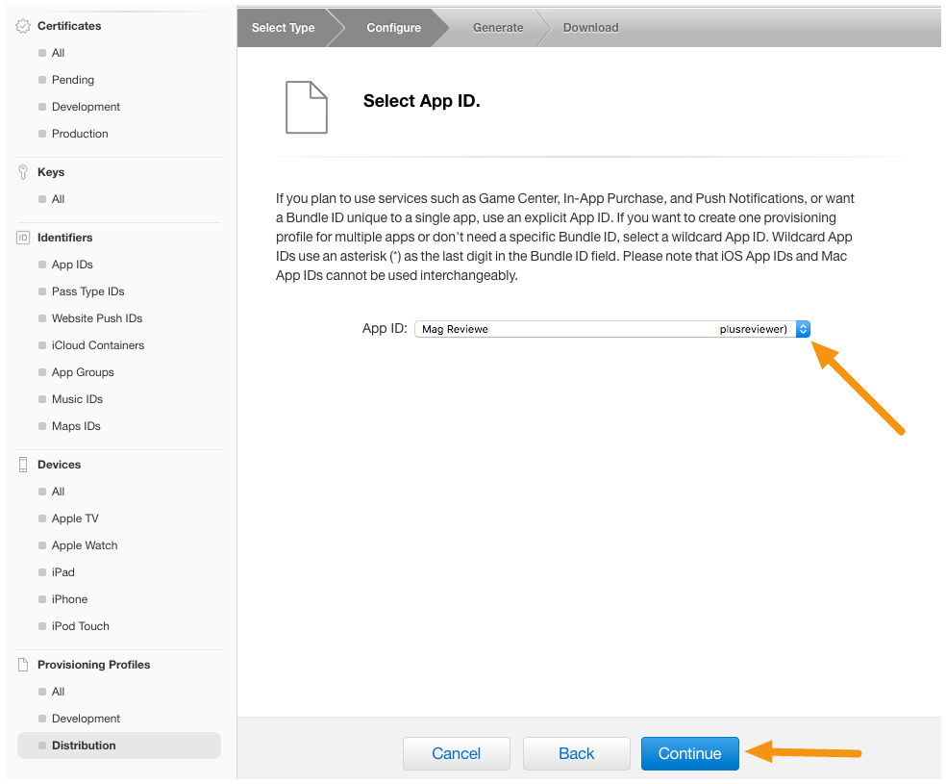The image size is (946, 784).
Task: Click the large document icon beside Select App ID
Action: tap(307, 107)
